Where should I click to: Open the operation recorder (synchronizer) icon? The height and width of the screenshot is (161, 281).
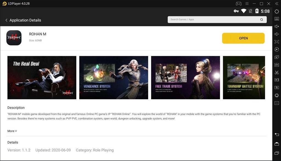(x=277, y=49)
